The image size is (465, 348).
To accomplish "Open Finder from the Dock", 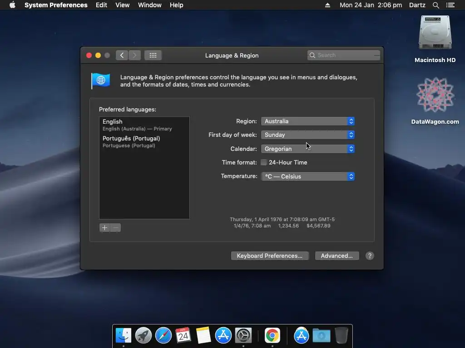I will (x=124, y=335).
